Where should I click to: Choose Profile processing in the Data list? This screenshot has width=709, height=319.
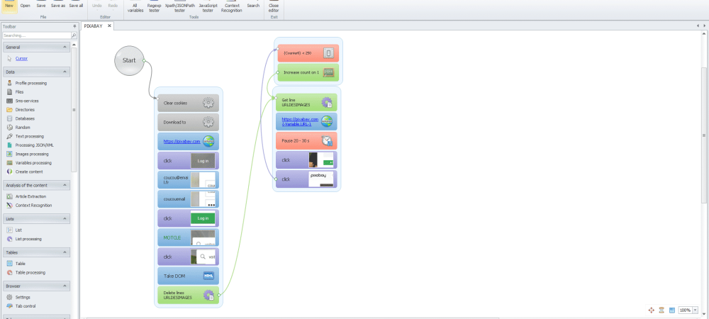pos(30,83)
